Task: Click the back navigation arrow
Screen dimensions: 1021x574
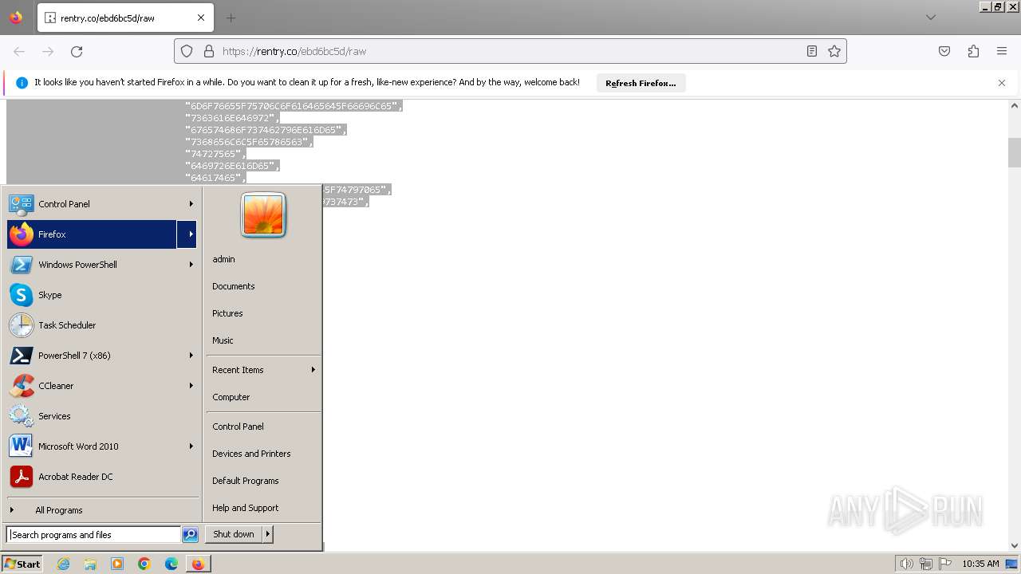Action: [x=19, y=51]
